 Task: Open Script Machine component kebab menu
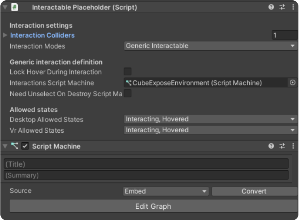[293, 146]
